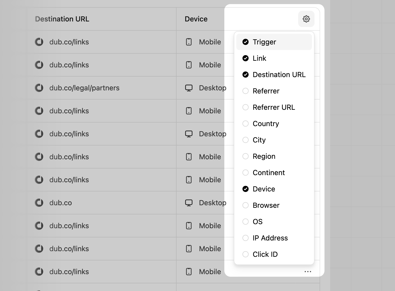Open the dub.co/legal/partners destination link

click(x=84, y=88)
